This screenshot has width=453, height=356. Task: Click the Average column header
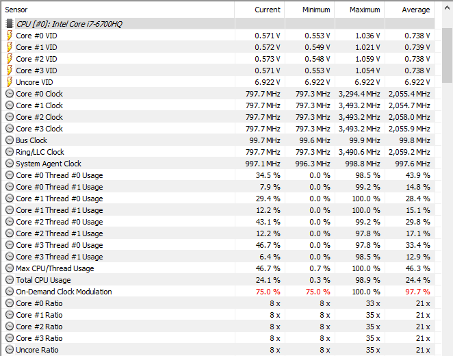pos(416,10)
